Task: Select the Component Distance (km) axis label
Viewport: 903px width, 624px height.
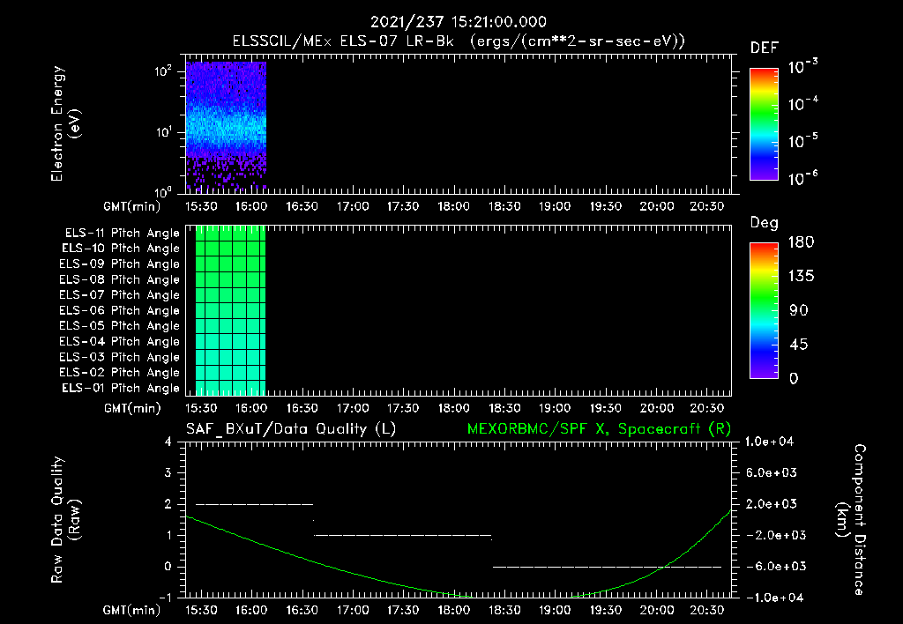Action: (x=851, y=520)
